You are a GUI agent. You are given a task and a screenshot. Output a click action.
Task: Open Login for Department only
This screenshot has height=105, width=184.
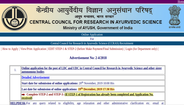pyautogui.click(x=141, y=49)
